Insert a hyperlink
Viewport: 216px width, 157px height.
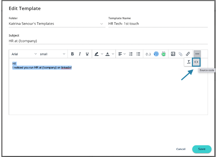click(188, 54)
